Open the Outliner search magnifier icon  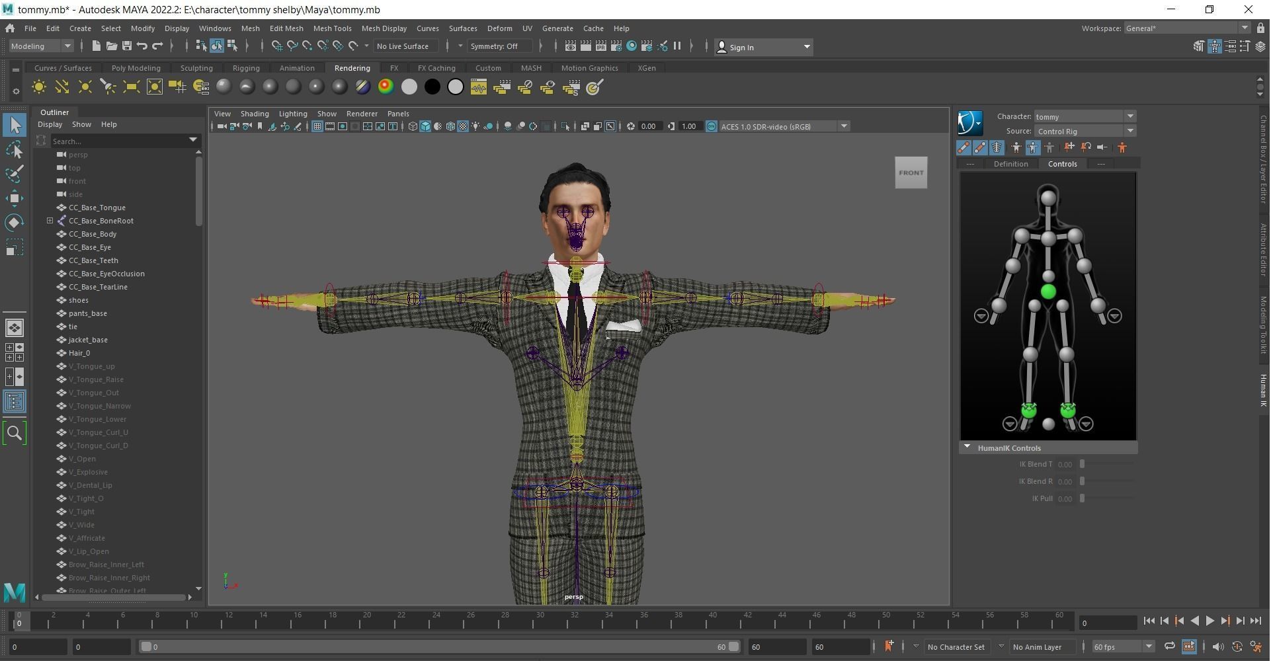pyautogui.click(x=15, y=433)
